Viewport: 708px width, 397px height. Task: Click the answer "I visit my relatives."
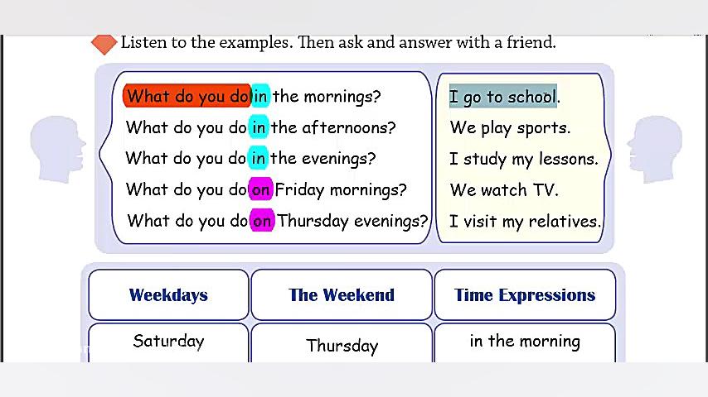pyautogui.click(x=525, y=221)
